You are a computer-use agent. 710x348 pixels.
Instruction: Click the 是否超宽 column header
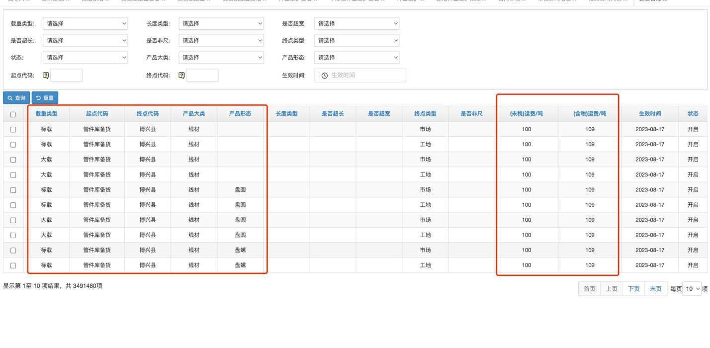(x=379, y=114)
